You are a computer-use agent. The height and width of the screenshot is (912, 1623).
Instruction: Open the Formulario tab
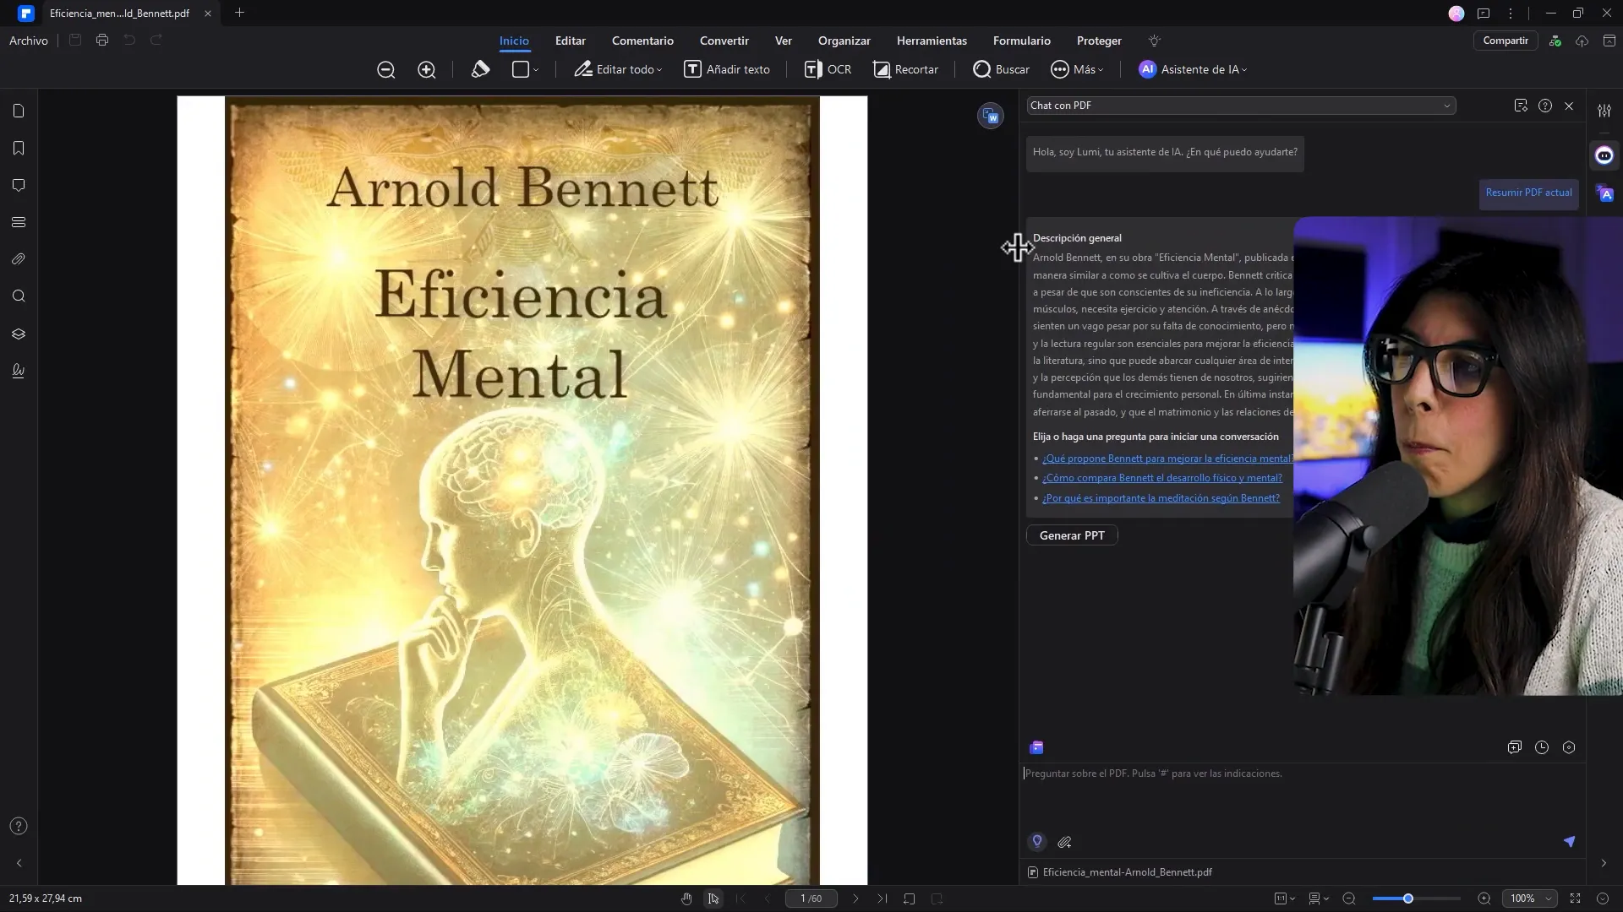pos(1022,41)
